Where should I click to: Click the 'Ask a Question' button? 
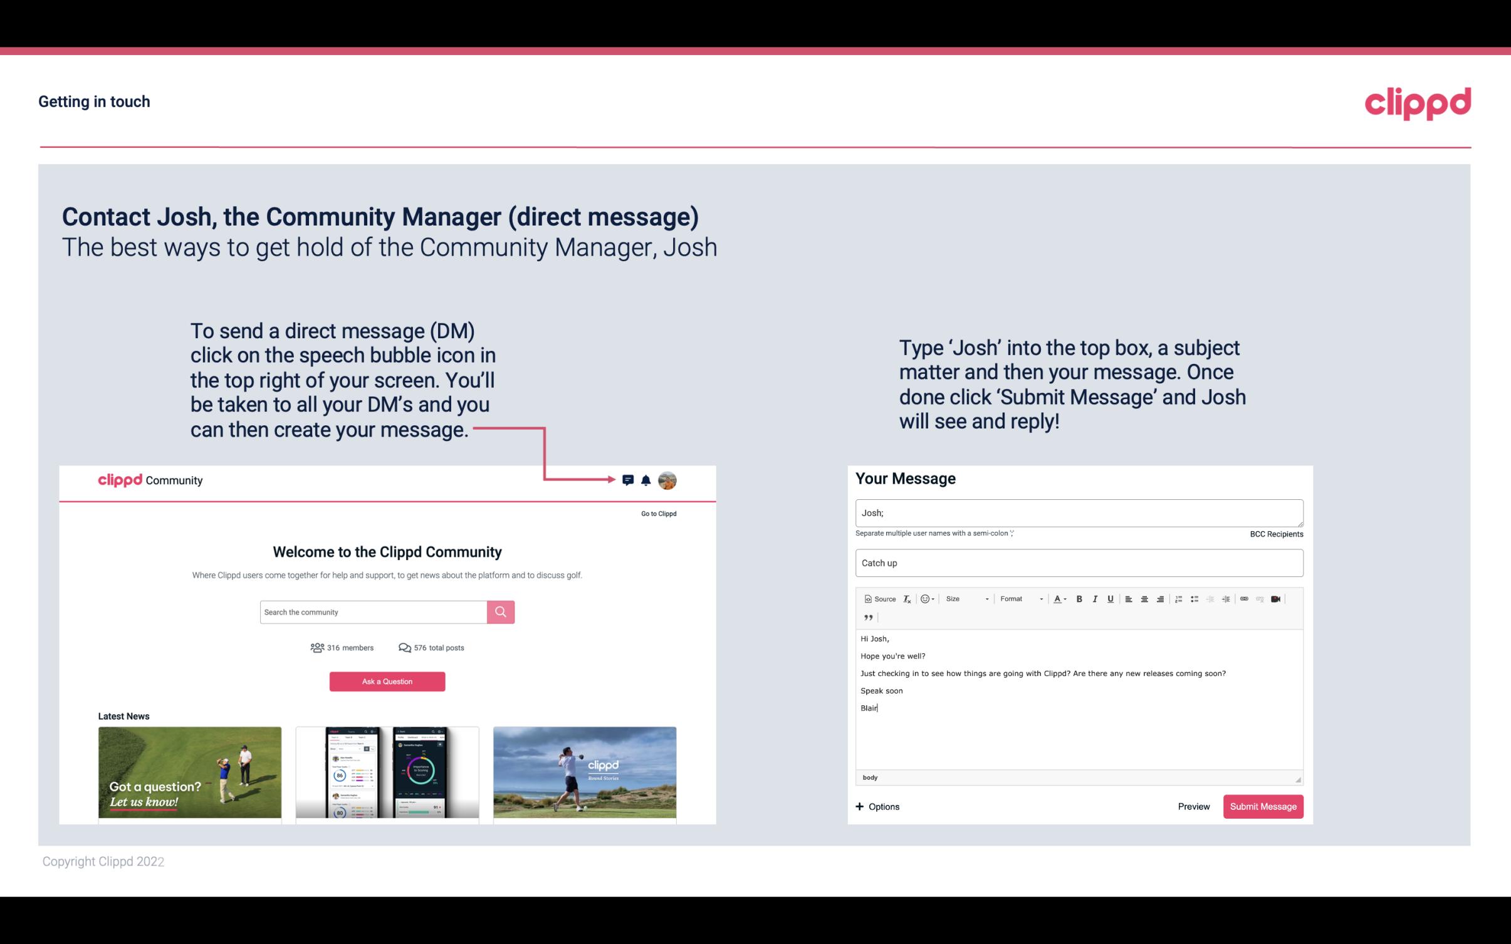click(x=387, y=681)
